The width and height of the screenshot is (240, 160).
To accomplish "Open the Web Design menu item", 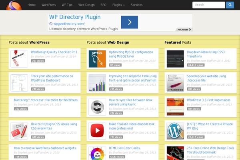I will click(86, 5).
